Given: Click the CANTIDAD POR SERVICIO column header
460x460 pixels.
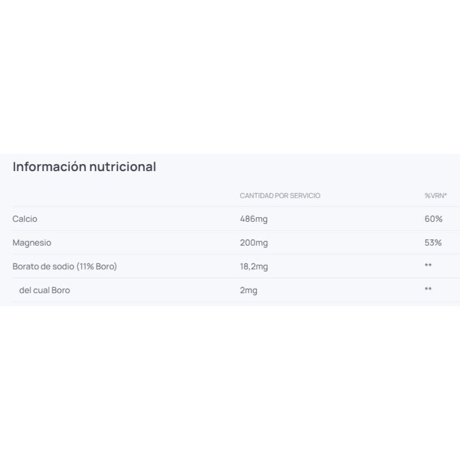Looking at the screenshot, I should pyautogui.click(x=280, y=195).
